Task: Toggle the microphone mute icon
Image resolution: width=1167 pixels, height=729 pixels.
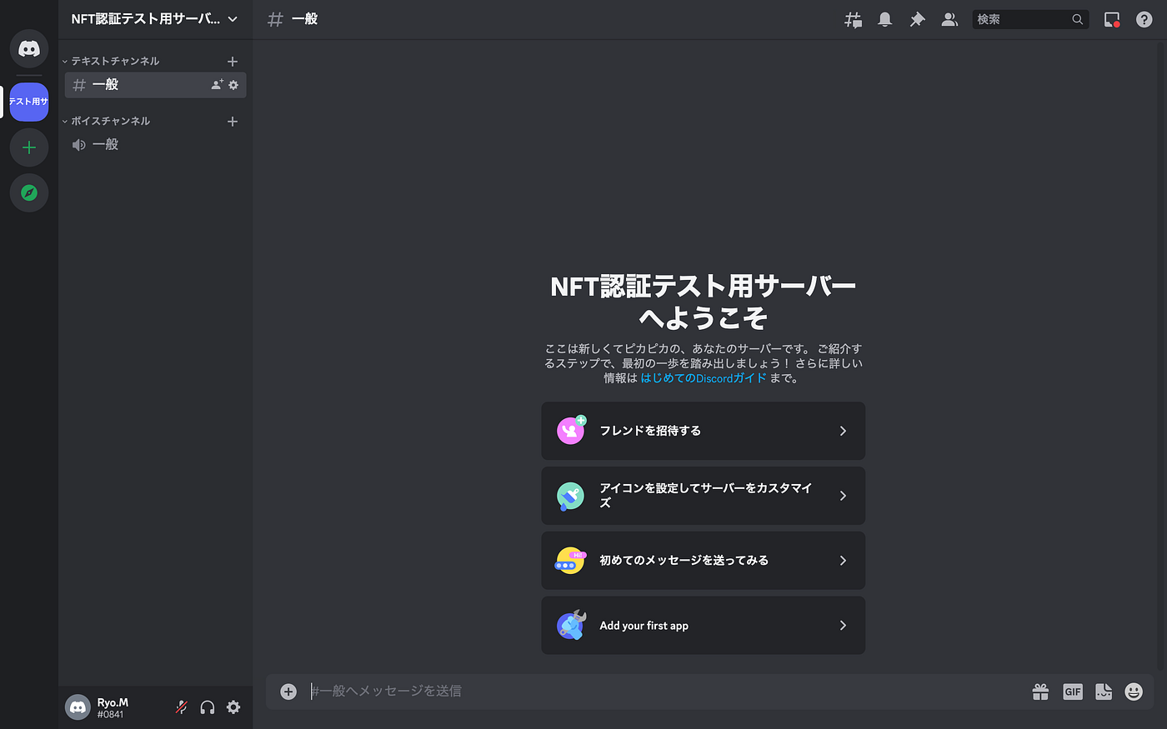Action: pyautogui.click(x=181, y=707)
